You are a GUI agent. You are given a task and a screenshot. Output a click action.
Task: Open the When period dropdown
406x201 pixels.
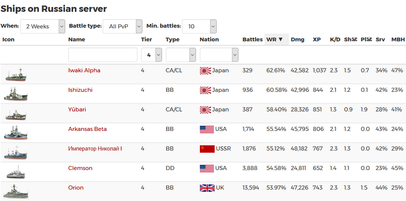[43, 26]
